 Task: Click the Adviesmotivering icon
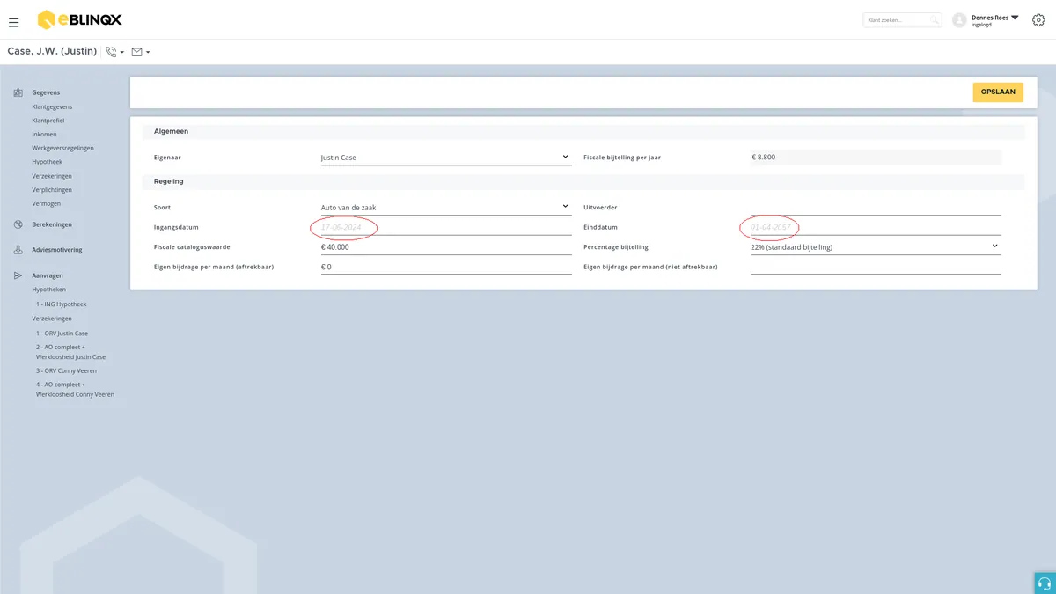click(x=18, y=250)
